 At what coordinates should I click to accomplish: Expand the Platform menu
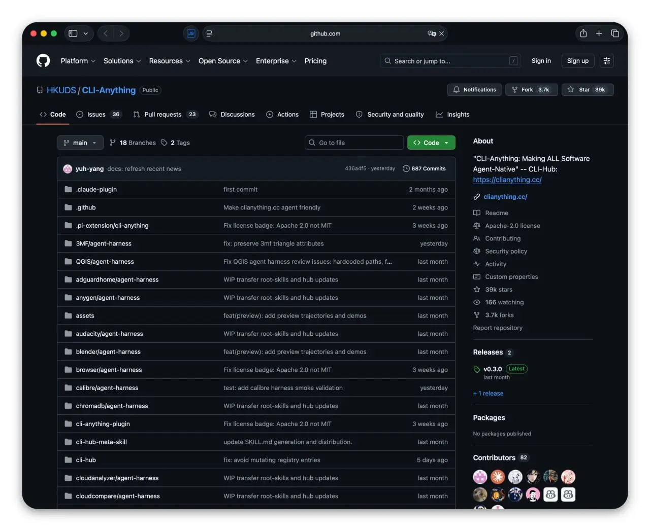(78, 61)
